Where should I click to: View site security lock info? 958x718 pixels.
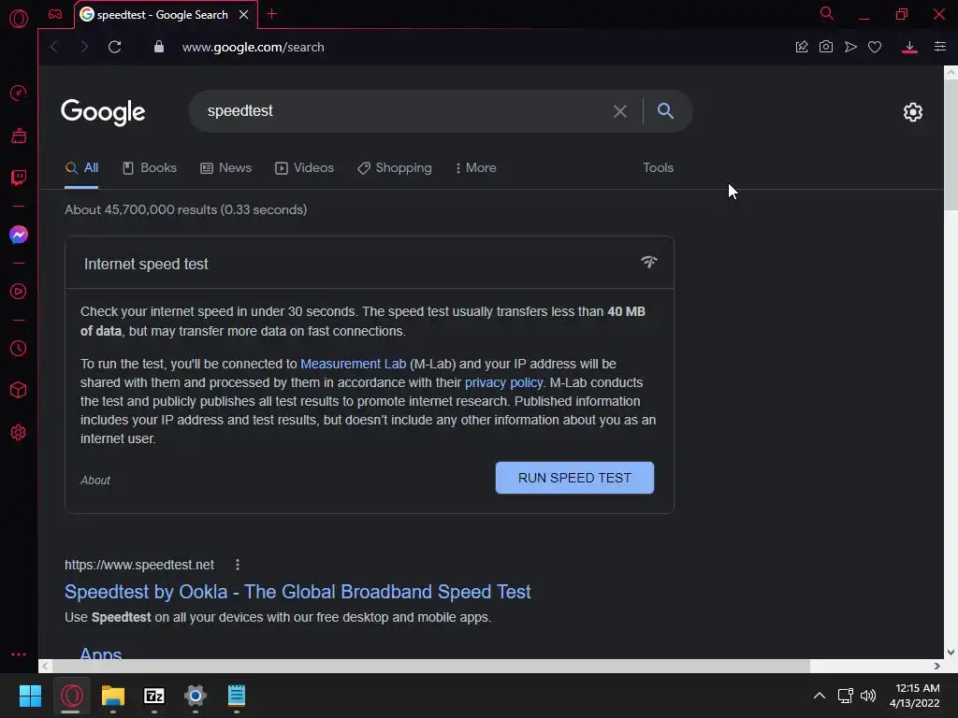[x=159, y=47]
